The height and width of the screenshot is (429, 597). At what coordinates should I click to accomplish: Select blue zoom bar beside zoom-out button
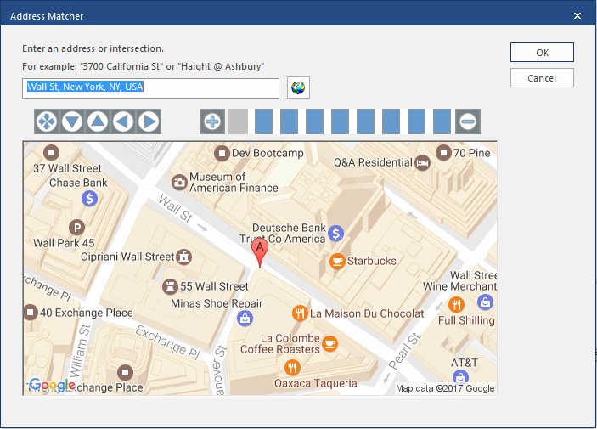point(442,121)
